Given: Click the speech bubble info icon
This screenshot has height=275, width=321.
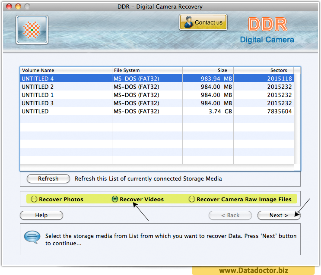Looking at the screenshot, I should click(32, 237).
